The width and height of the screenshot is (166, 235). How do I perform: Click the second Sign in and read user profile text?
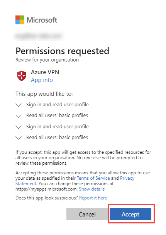[58, 127]
